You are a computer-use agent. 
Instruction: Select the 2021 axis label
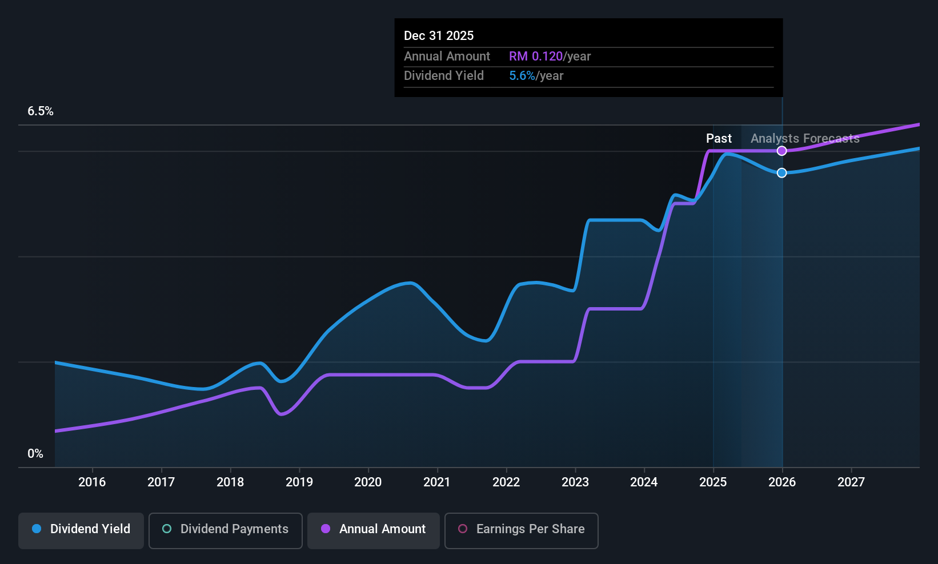[x=437, y=482]
